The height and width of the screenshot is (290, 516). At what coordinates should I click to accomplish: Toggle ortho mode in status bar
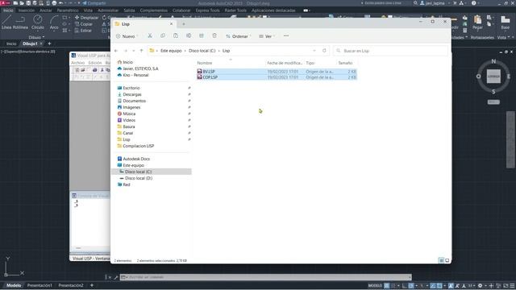tap(405, 286)
